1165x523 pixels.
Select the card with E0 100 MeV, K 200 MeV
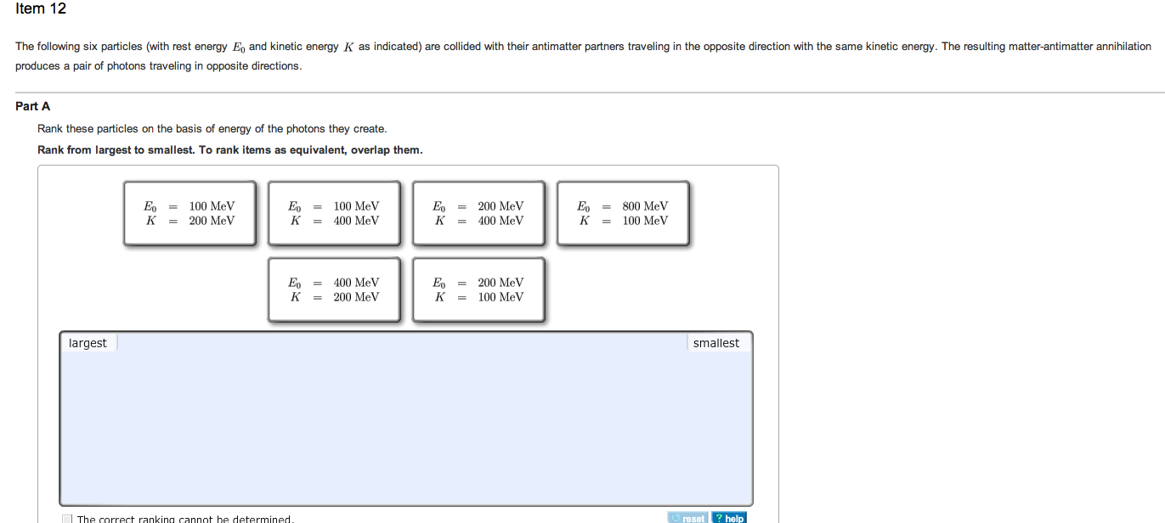click(189, 213)
